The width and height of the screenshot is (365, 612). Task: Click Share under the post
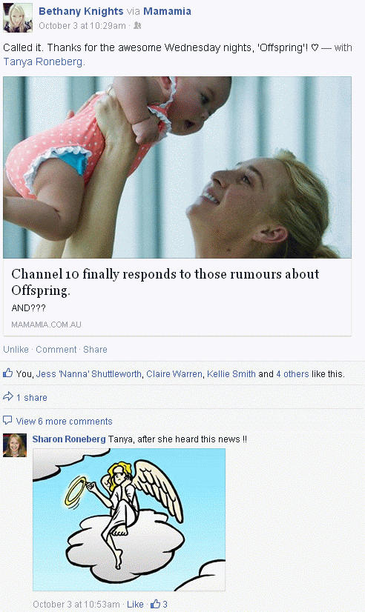tap(95, 349)
